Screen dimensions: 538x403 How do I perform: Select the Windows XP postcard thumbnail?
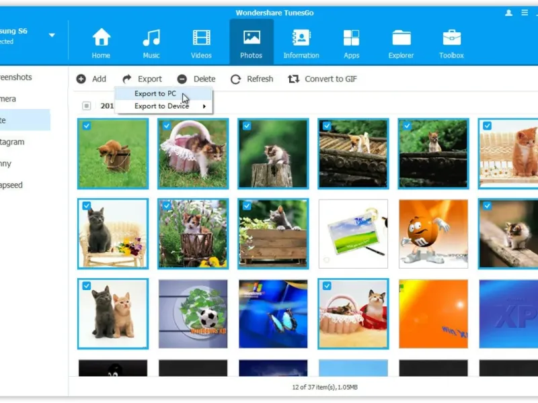(354, 234)
